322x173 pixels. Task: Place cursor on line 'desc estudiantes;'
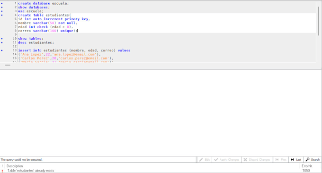click(x=36, y=42)
